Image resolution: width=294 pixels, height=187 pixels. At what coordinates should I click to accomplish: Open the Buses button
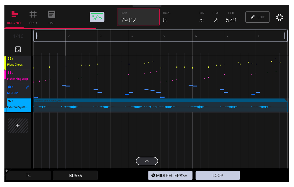coord(76,176)
